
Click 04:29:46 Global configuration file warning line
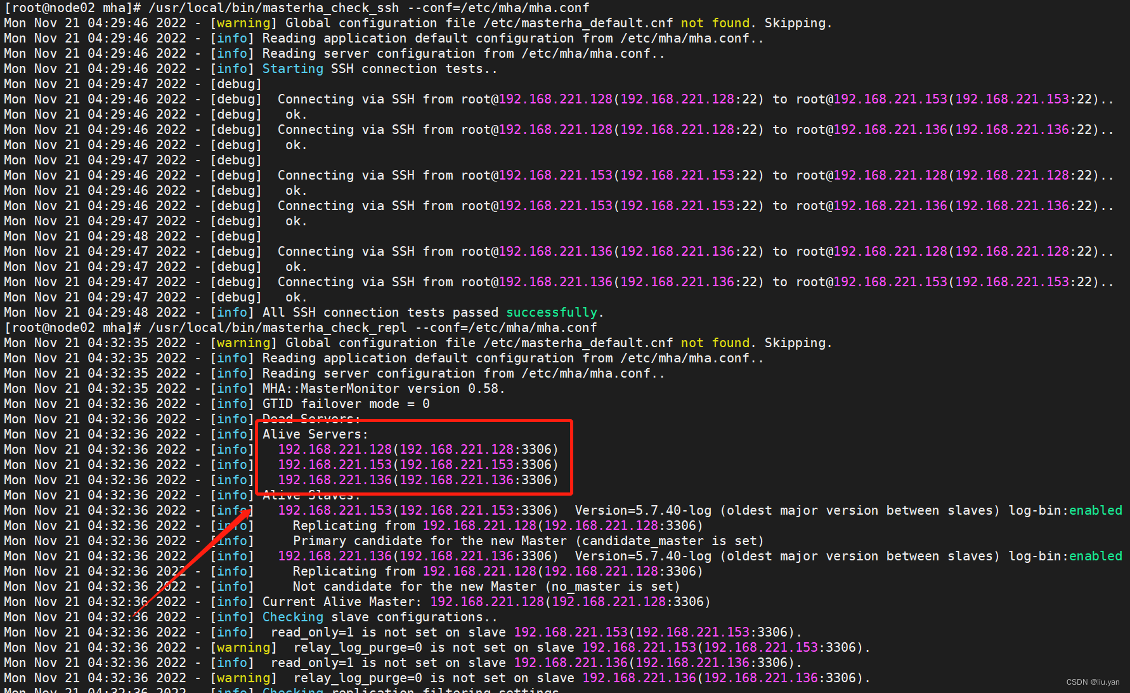click(418, 23)
